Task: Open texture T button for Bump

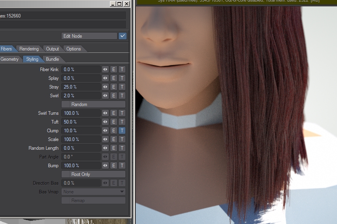Action: pyautogui.click(x=122, y=166)
